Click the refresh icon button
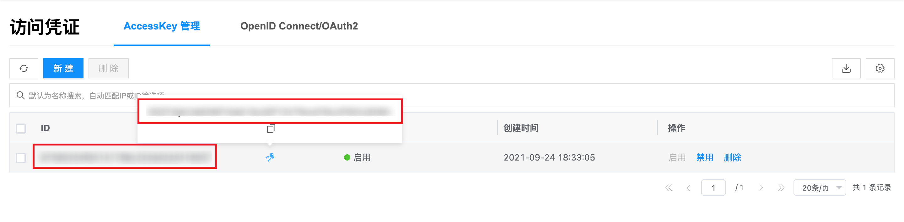This screenshot has width=904, height=222. [24, 68]
